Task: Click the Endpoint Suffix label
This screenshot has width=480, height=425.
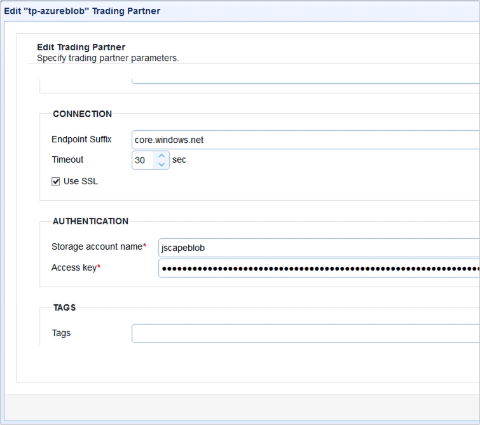Action: [x=81, y=139]
